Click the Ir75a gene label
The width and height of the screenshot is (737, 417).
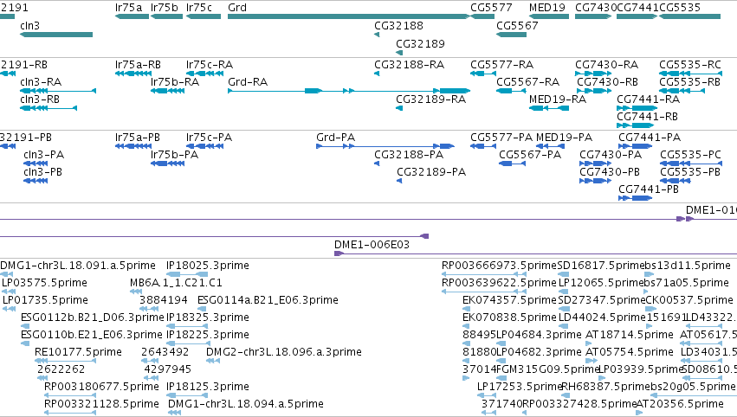[128, 8]
